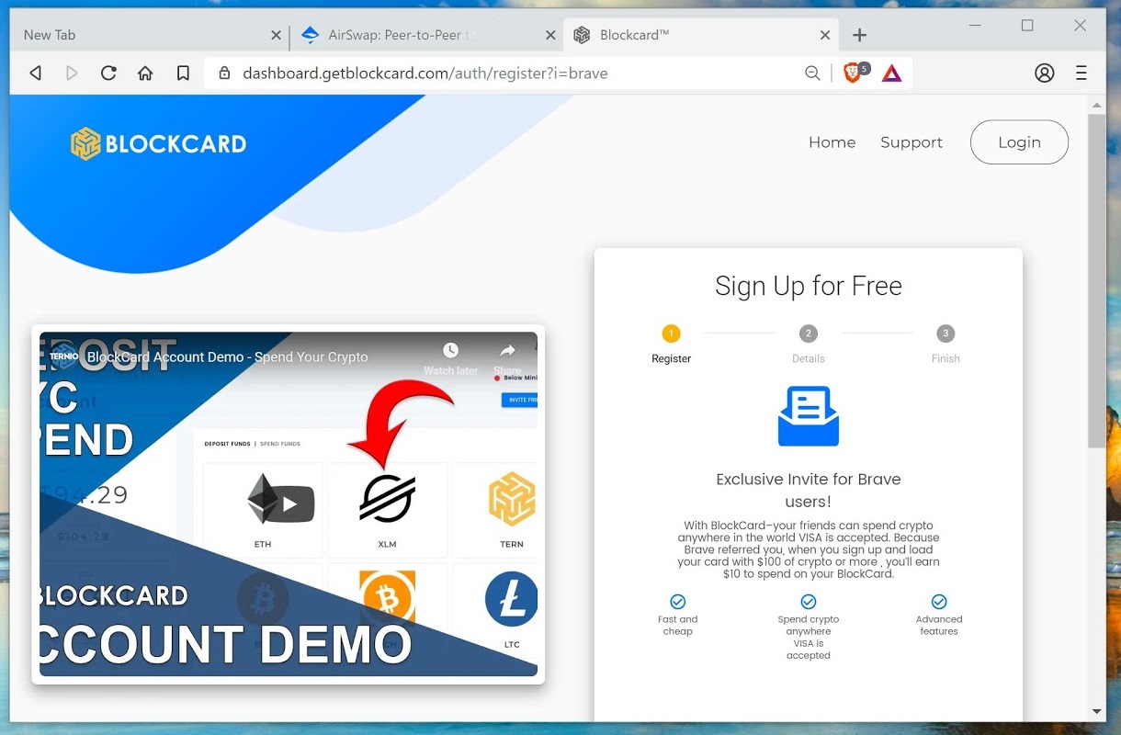Click the address bar URL
The image size is (1121, 735).
(x=425, y=73)
